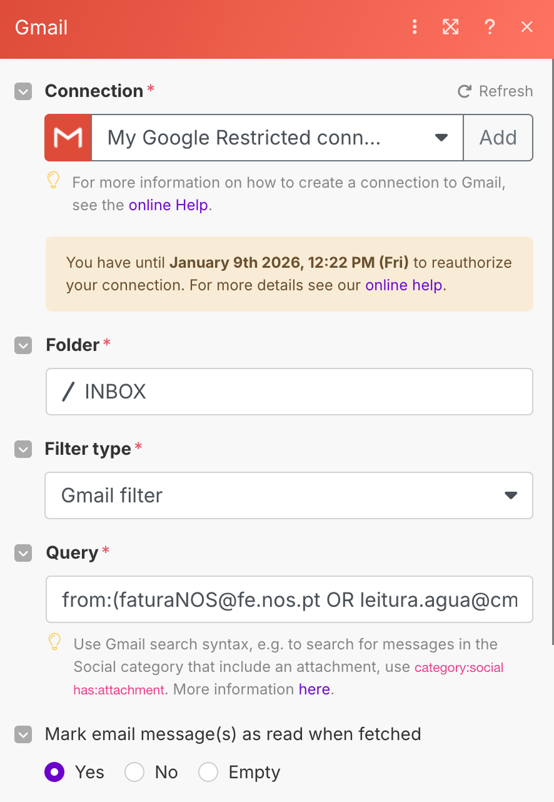Click the panel's vertical scrollbar

click(551, 350)
